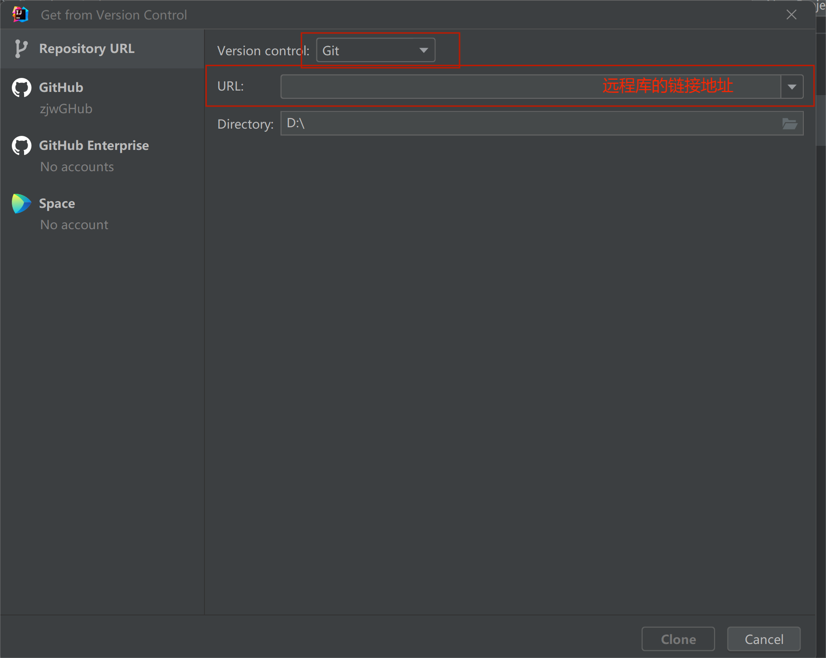Open the Space section

point(102,213)
